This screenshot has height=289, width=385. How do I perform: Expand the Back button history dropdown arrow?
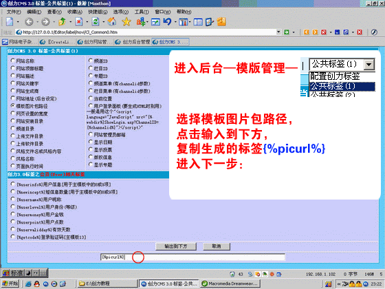coord(37,22)
